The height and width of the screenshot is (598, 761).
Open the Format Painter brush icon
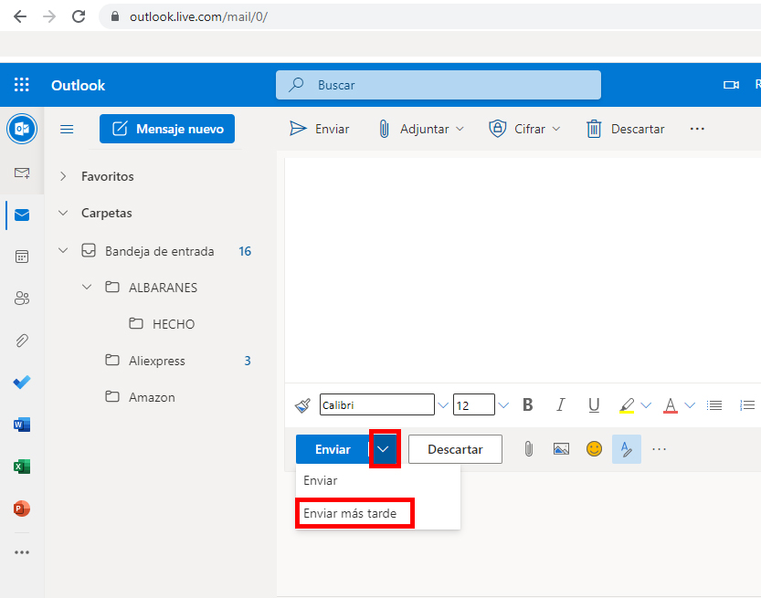tap(301, 404)
